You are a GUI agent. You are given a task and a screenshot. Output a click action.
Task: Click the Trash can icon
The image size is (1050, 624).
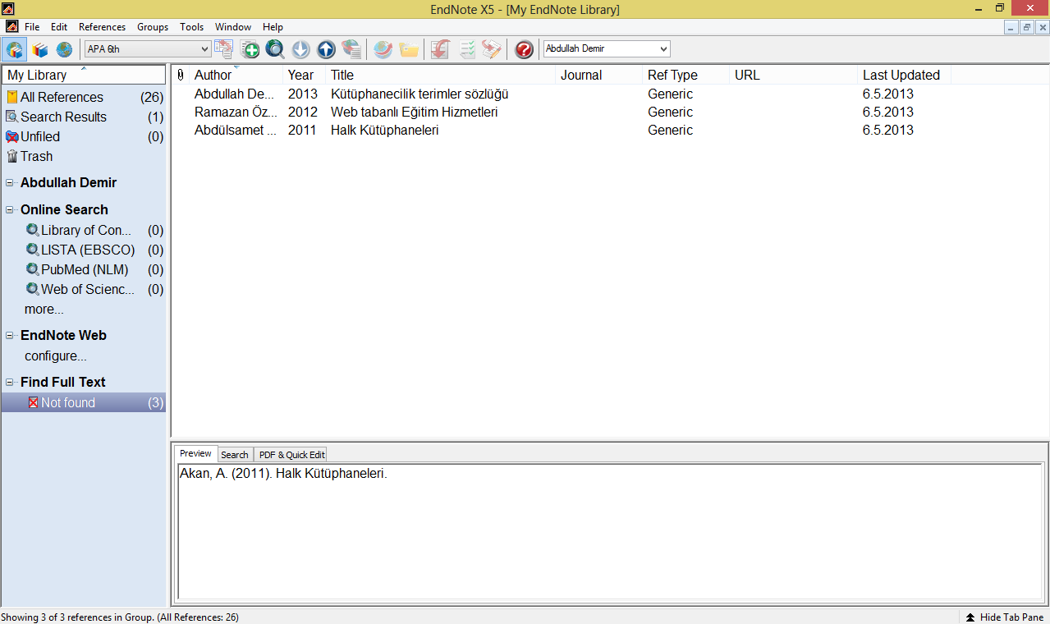(12, 156)
